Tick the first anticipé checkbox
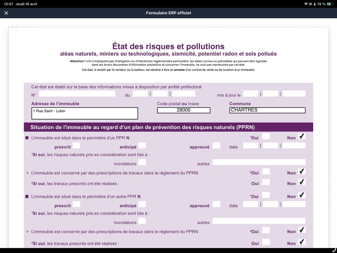Screen dimensions: 337x253 (x=142, y=146)
